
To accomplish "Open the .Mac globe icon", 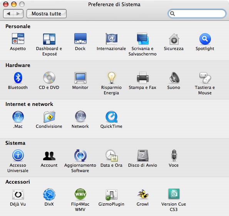I will [x=18, y=117].
